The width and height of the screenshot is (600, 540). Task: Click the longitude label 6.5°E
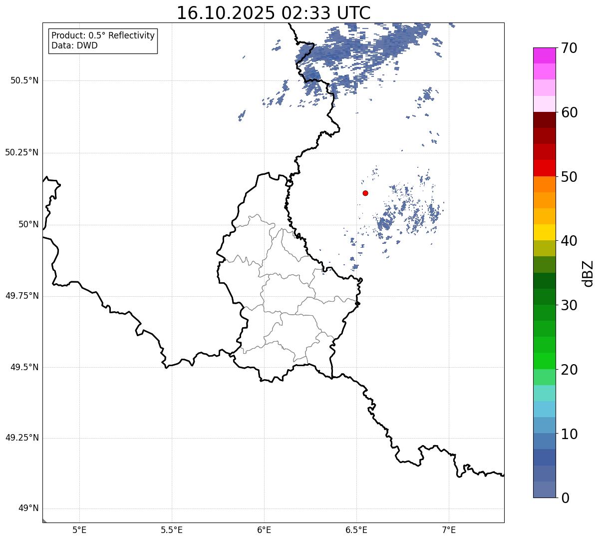pyautogui.click(x=356, y=530)
